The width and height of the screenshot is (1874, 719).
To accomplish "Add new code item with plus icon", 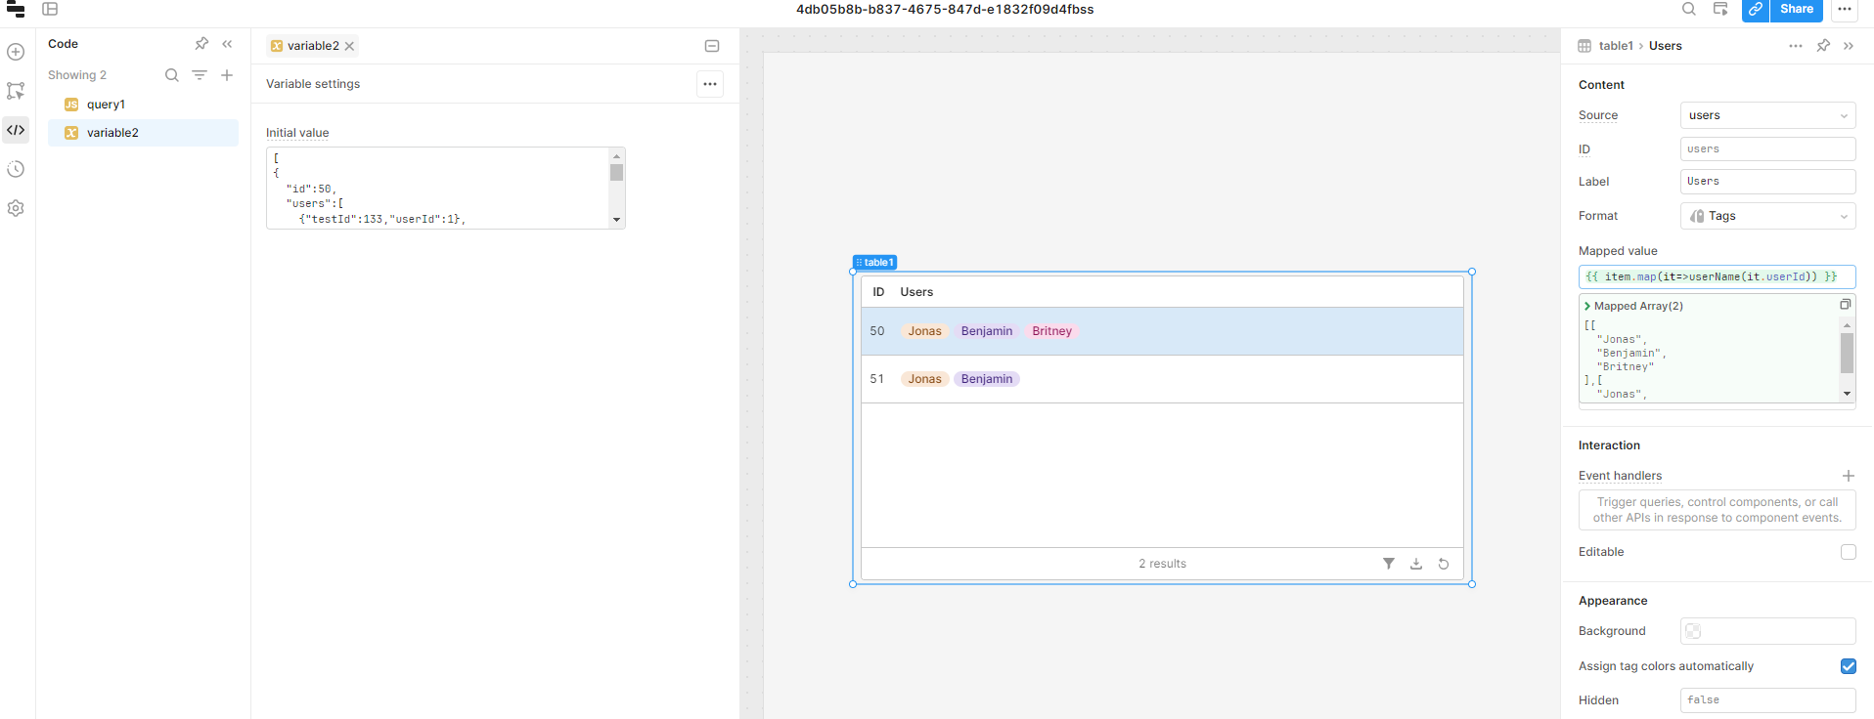I will pos(227,75).
